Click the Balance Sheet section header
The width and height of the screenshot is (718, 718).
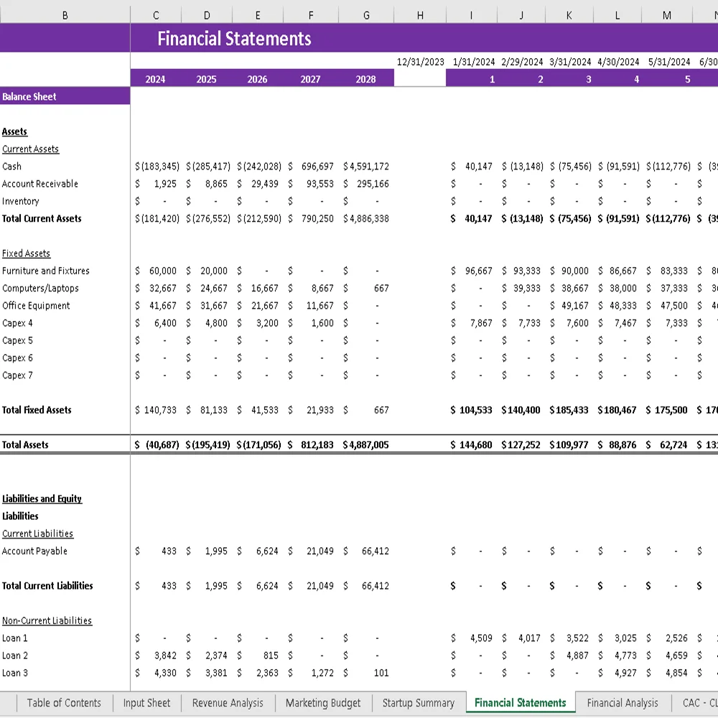point(29,96)
